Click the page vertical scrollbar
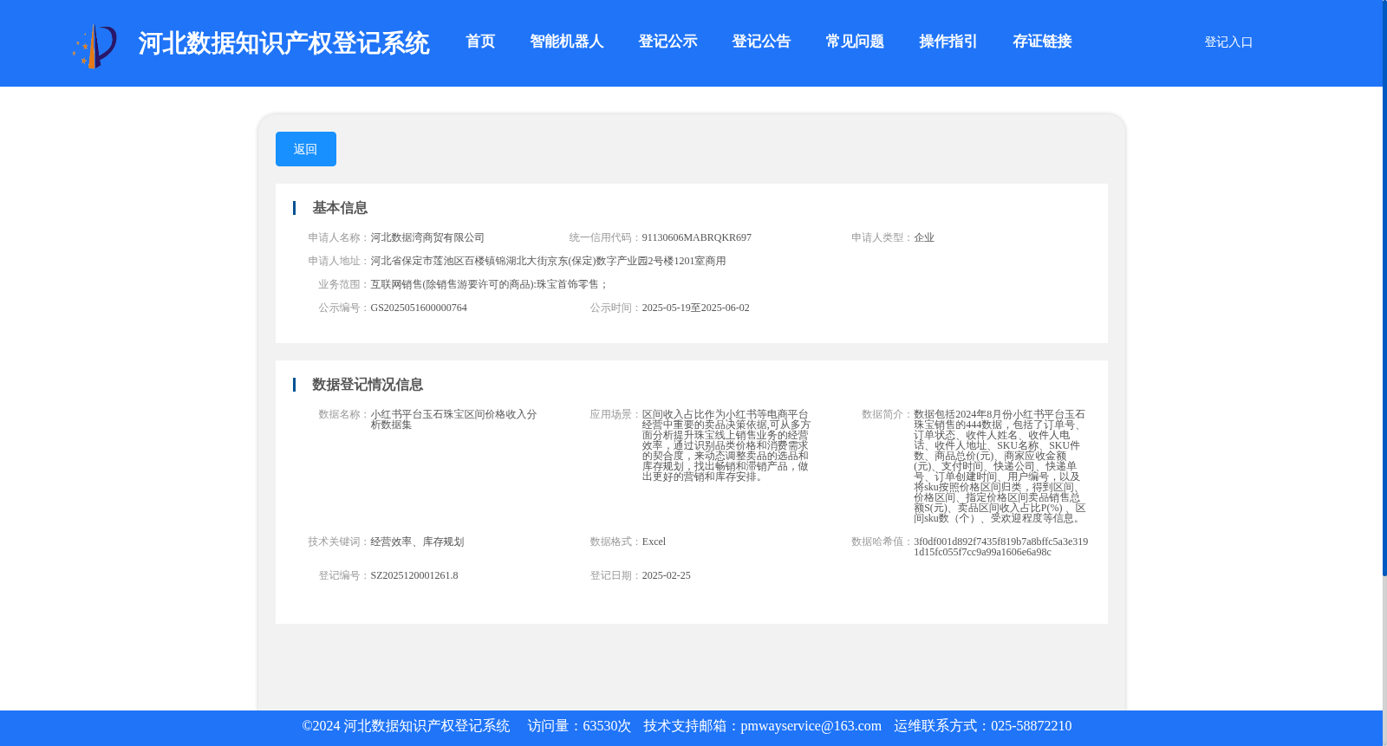The height and width of the screenshot is (746, 1387). [1384, 288]
